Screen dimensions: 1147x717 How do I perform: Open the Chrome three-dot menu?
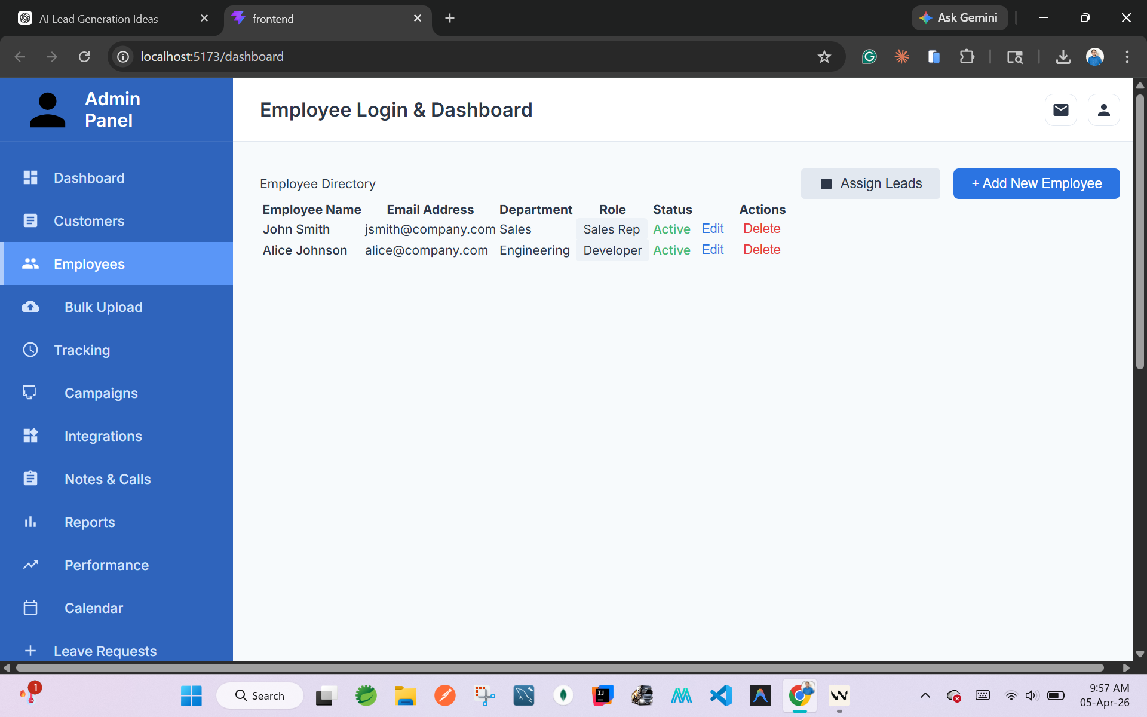click(x=1127, y=57)
